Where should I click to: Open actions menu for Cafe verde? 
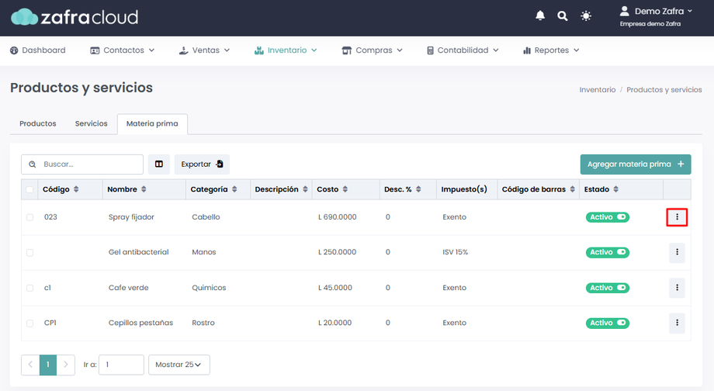(x=677, y=288)
